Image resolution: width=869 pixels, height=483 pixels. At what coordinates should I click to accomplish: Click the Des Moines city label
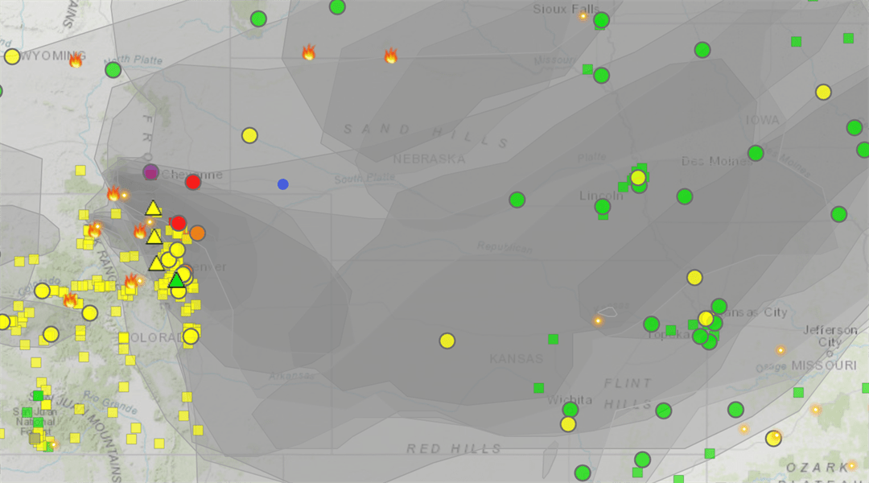pyautogui.click(x=717, y=161)
